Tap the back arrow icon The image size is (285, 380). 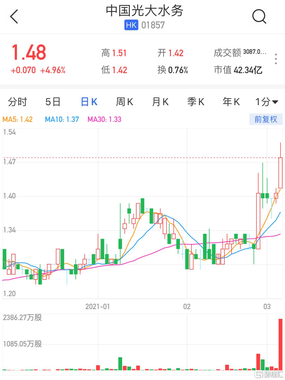[x=14, y=17]
